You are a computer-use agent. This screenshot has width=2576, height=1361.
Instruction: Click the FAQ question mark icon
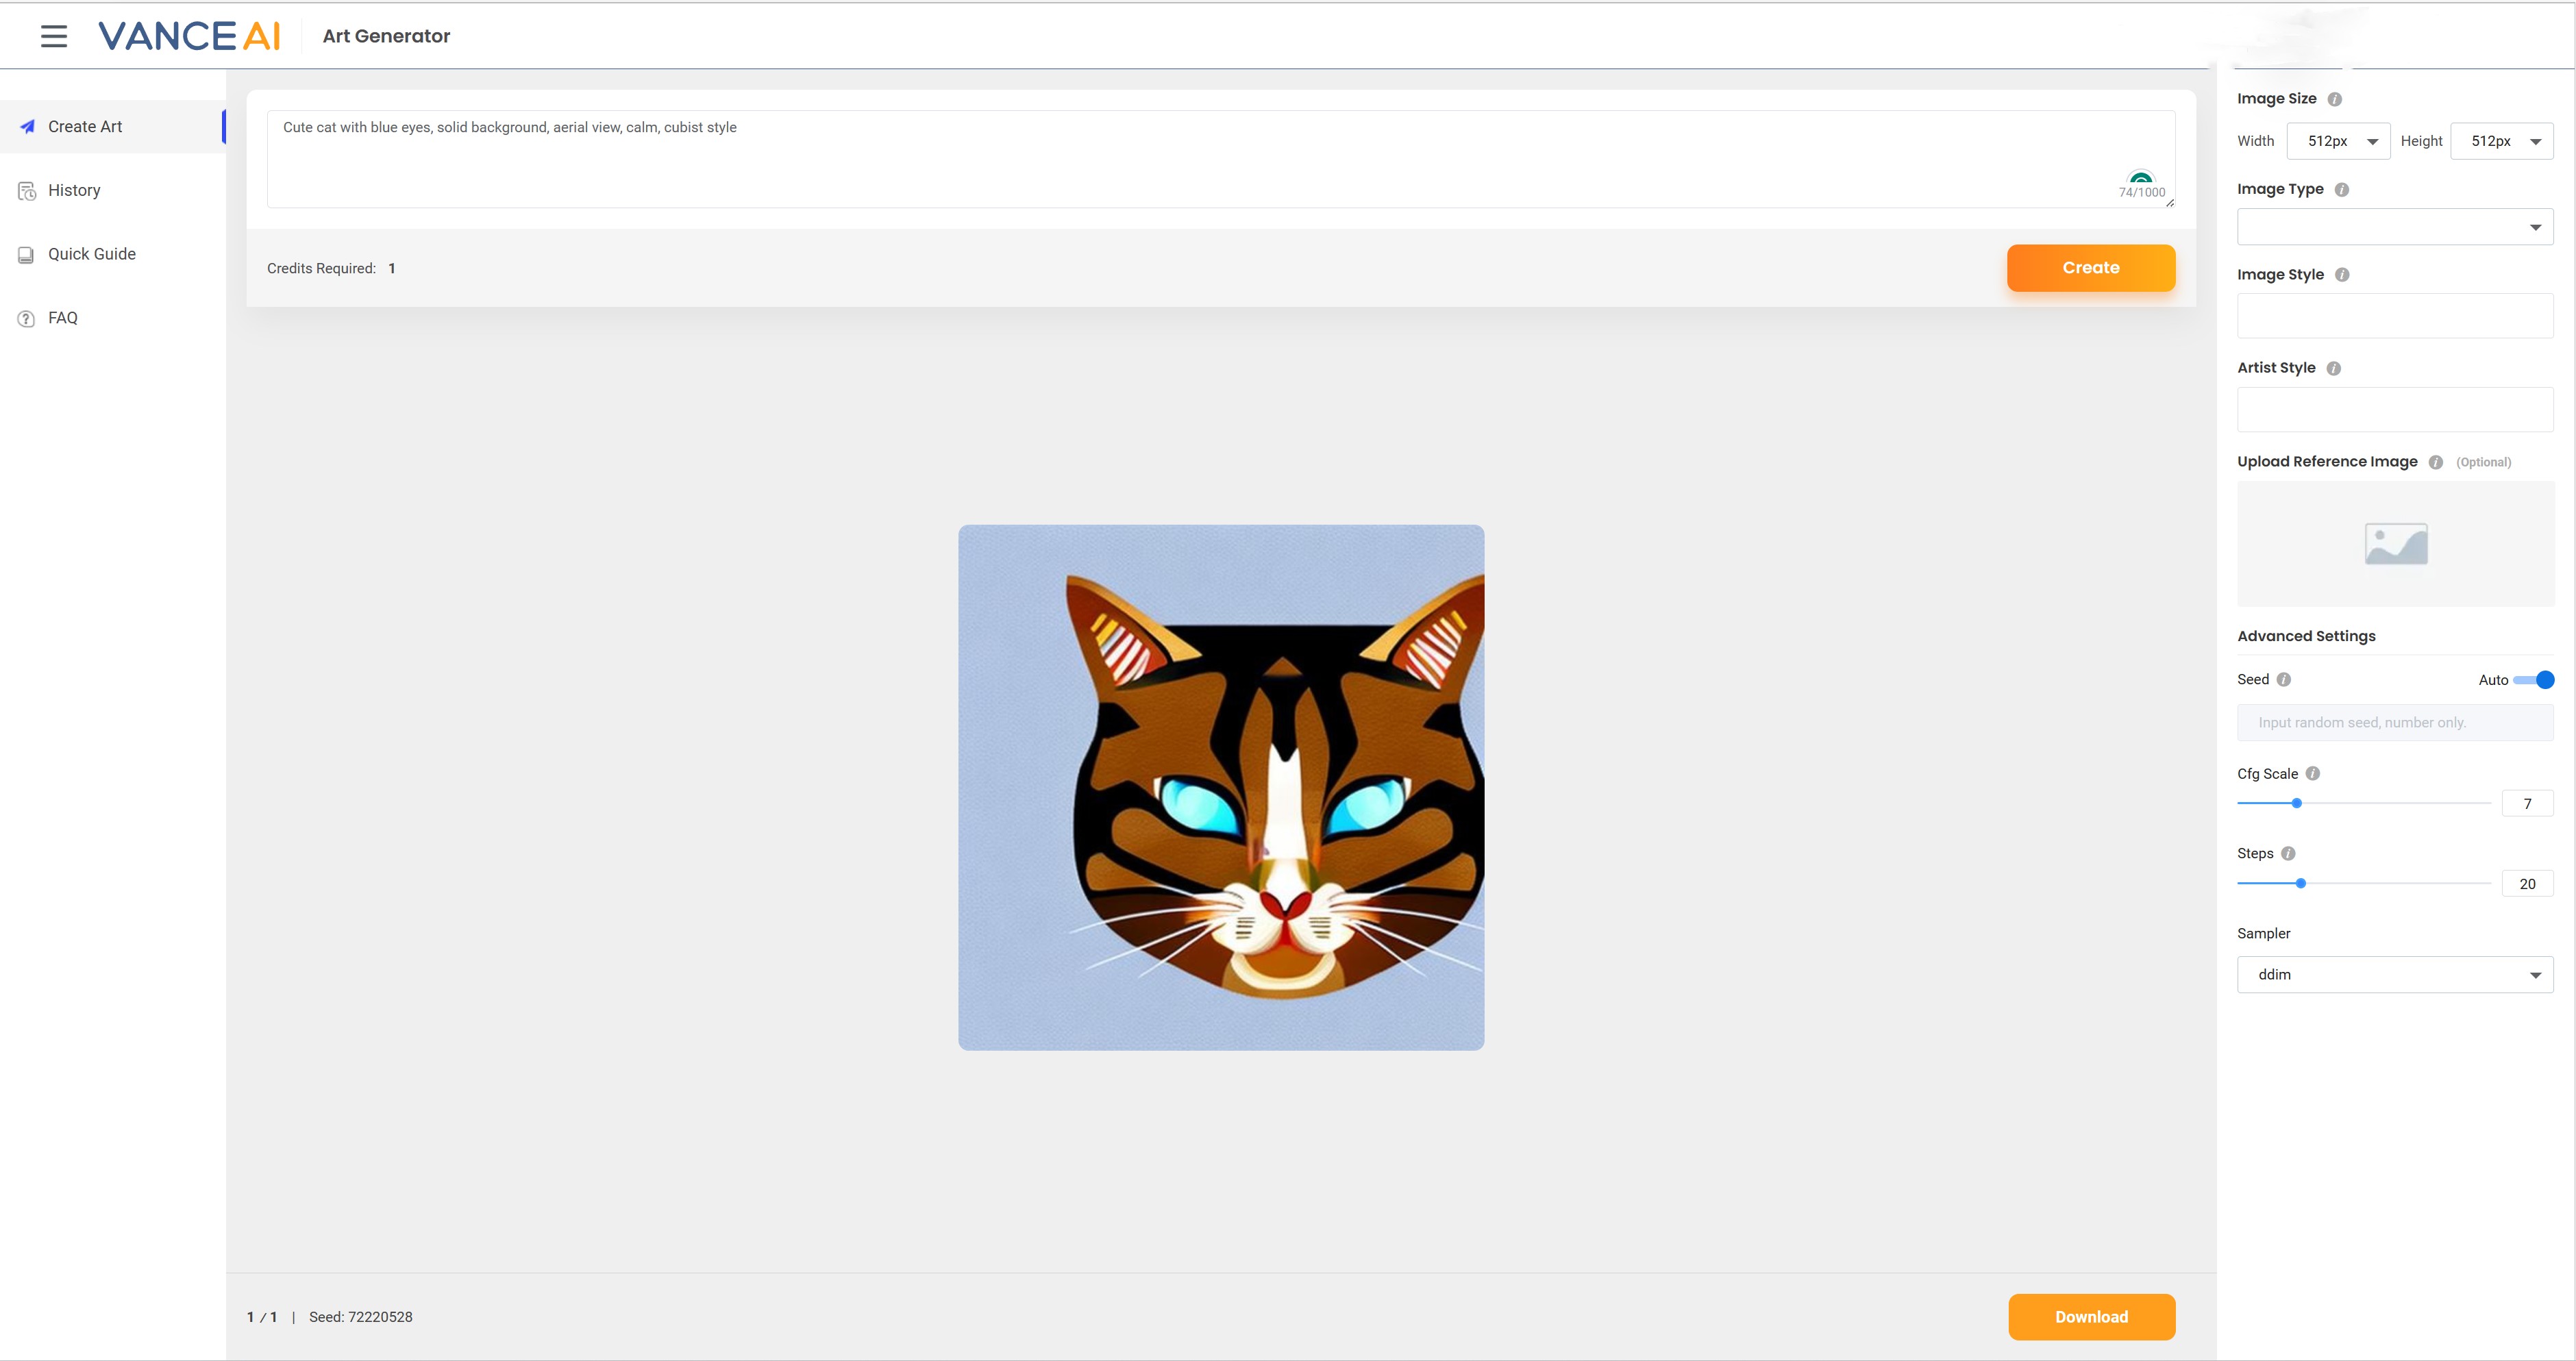[x=27, y=319]
